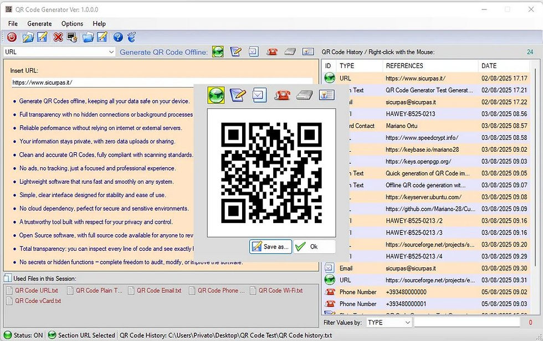Click notepad pencil icon in QR popup
543x341 pixels.
238,95
